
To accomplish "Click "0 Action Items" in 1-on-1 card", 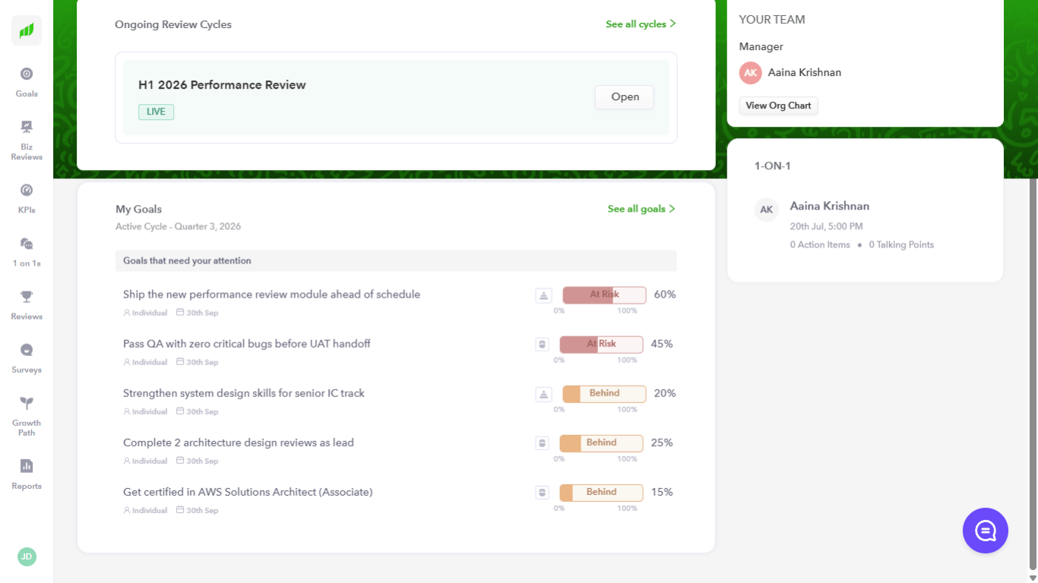I will (820, 245).
